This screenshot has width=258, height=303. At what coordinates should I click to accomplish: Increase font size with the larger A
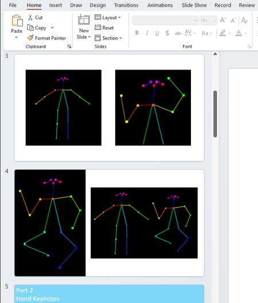222,20
